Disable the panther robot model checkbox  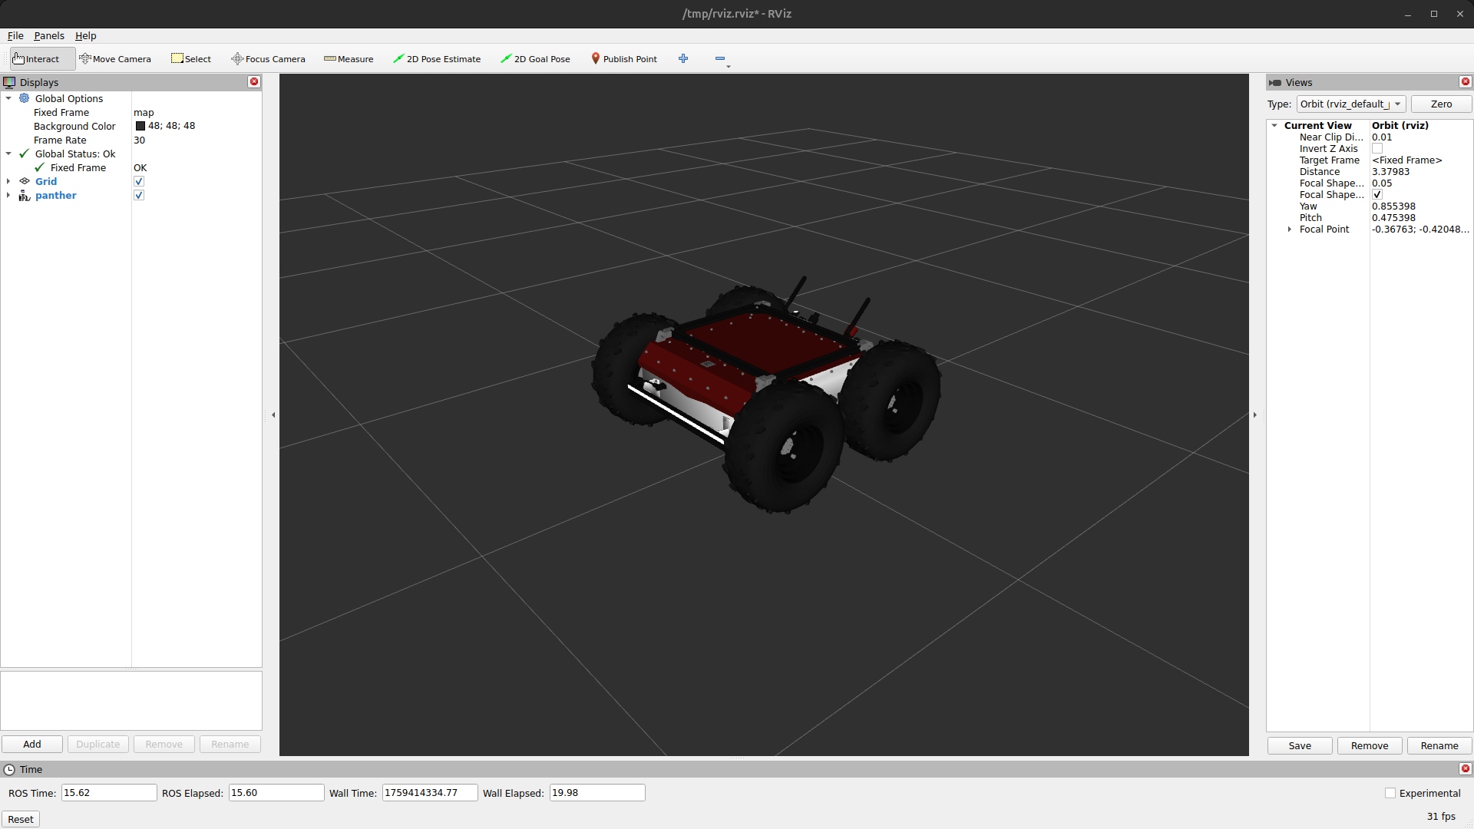click(x=139, y=196)
